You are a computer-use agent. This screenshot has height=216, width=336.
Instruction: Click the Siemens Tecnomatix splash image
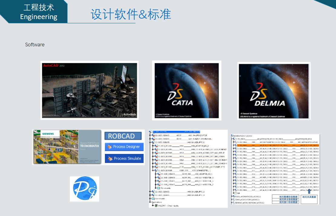pos(67,147)
